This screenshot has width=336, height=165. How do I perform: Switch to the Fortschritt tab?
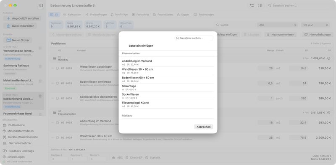click(x=140, y=15)
